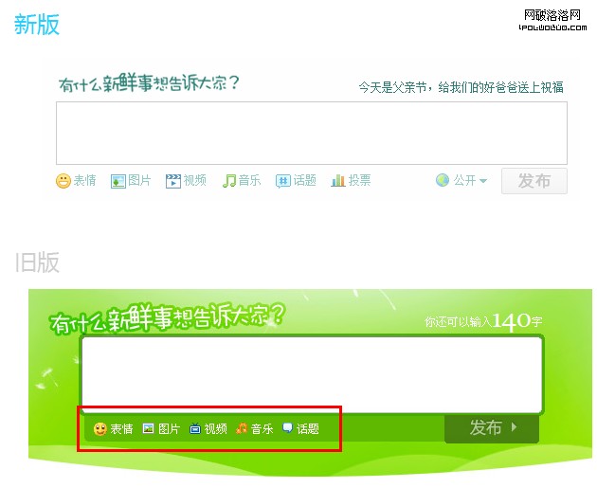This screenshot has width=597, height=488.
Task: Click the video clapperboard icon in new version
Action: (x=172, y=181)
